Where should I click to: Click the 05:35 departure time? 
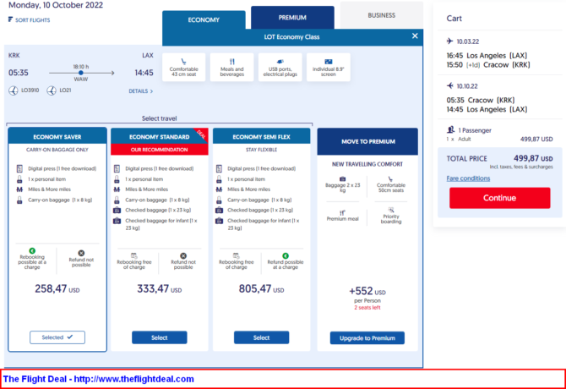(19, 73)
